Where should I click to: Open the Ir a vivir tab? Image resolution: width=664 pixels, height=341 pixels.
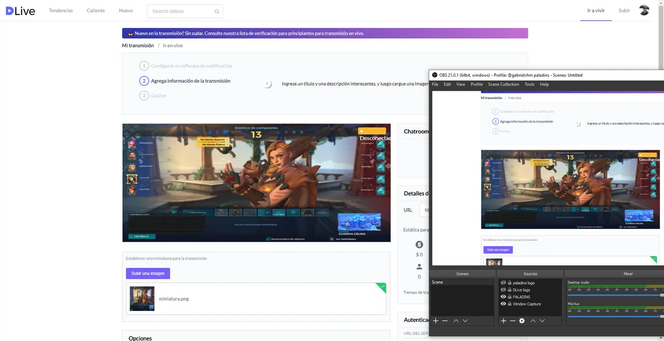[x=596, y=10]
